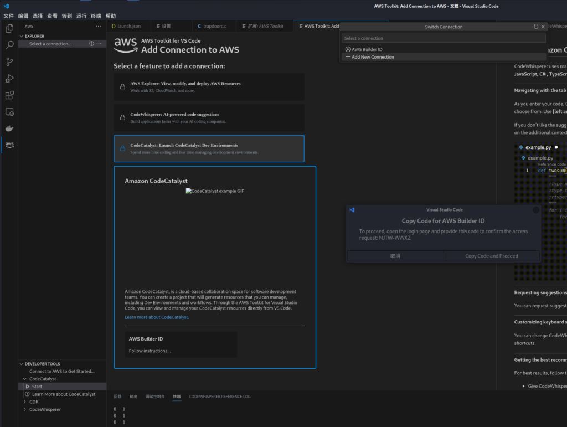Image resolution: width=567 pixels, height=427 pixels.
Task: Open the 帮助 (Help) menu
Action: click(111, 16)
